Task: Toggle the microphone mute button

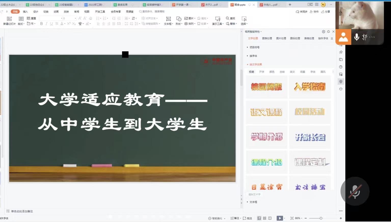Action: tap(355, 191)
